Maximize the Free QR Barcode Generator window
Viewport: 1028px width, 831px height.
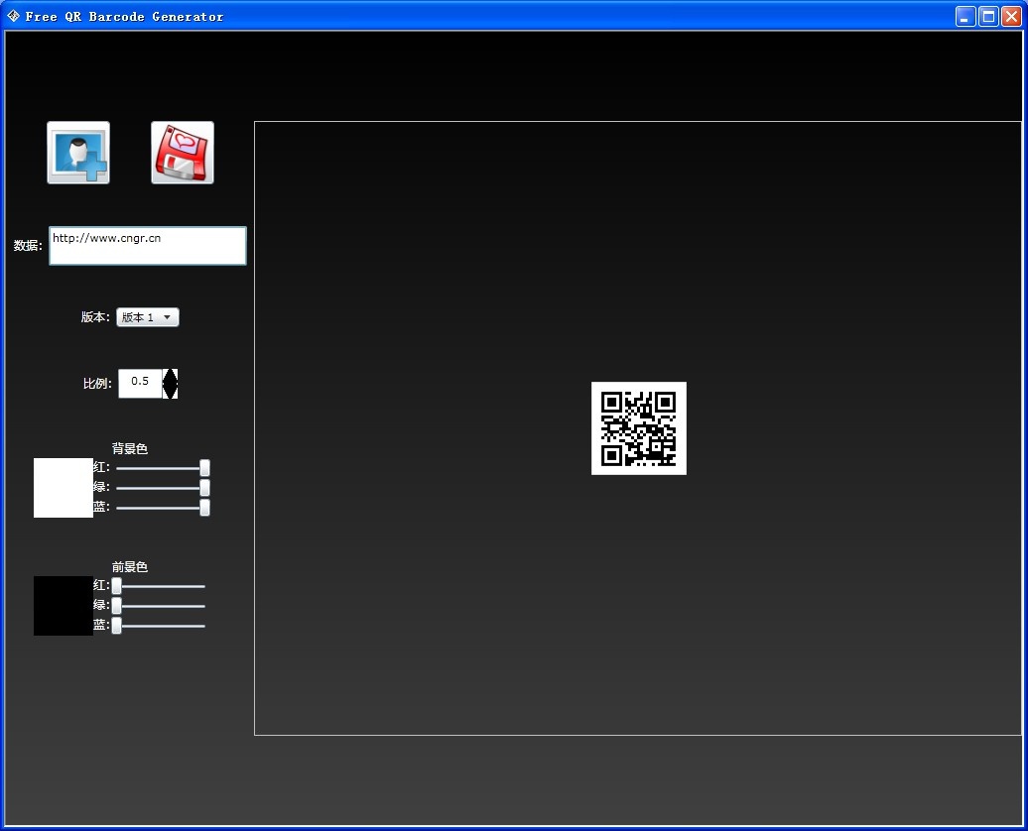[988, 17]
